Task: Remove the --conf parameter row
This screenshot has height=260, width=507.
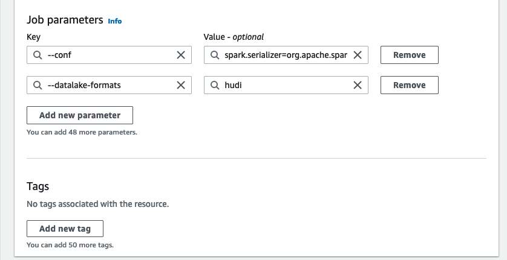Action: (409, 55)
